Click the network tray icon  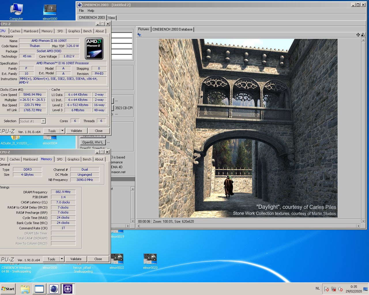(x=334, y=289)
